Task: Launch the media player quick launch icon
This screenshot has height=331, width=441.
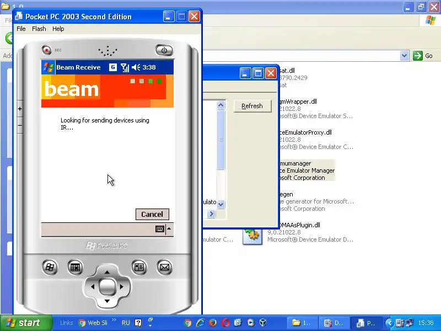Action: (x=250, y=323)
